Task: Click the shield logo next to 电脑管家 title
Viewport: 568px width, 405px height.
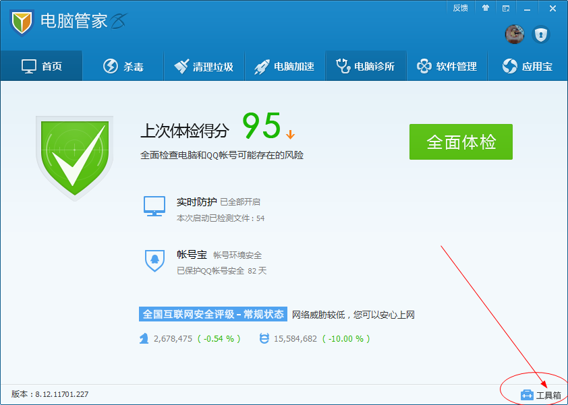Action: point(20,21)
